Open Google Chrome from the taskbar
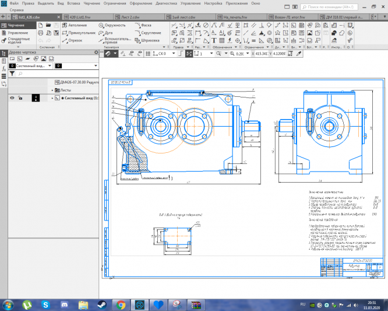This screenshot has width=388, height=311. point(121,305)
